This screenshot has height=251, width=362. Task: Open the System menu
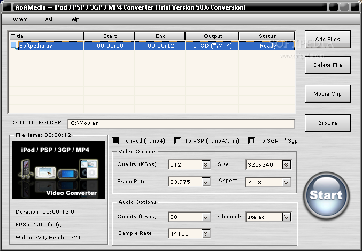click(x=18, y=19)
